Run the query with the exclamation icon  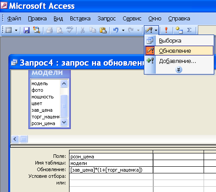166,30
